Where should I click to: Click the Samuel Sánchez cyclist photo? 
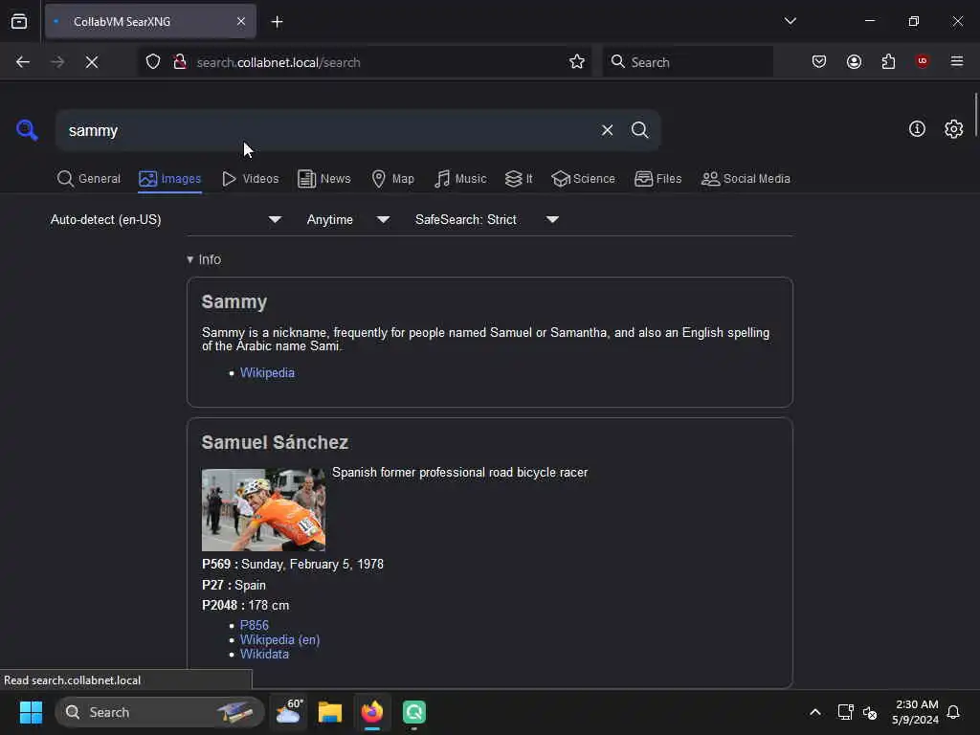[263, 509]
